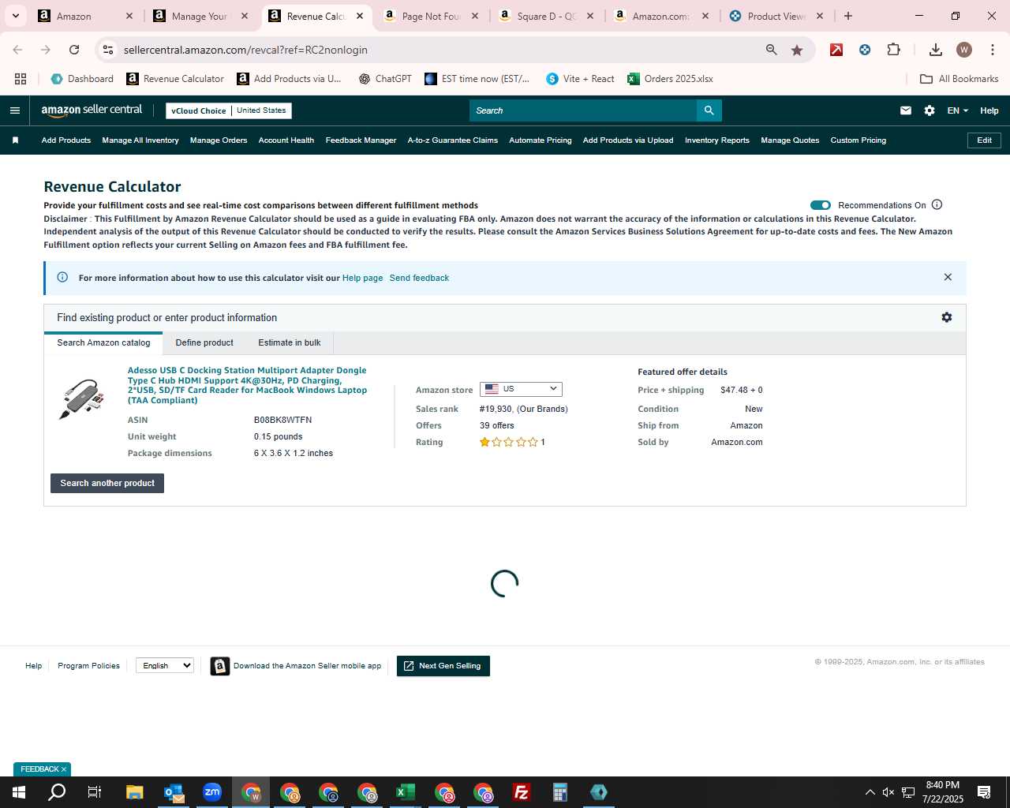Image resolution: width=1010 pixels, height=808 pixels.
Task: Click the browser zoom magnifier icon
Action: pyautogui.click(x=771, y=50)
